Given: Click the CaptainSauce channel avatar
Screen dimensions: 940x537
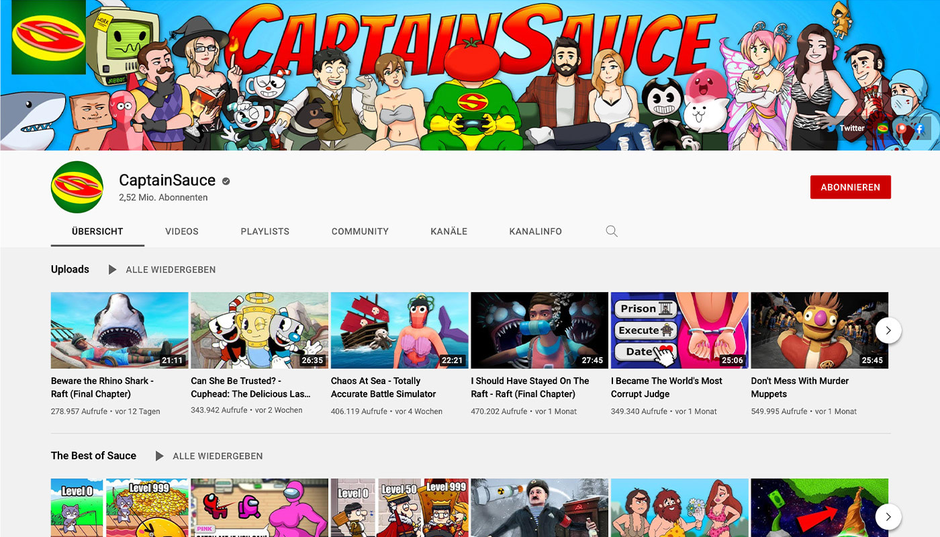Looking at the screenshot, I should [77, 187].
